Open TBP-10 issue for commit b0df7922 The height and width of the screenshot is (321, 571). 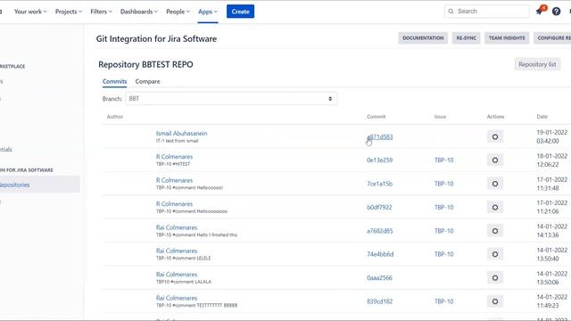pos(443,208)
